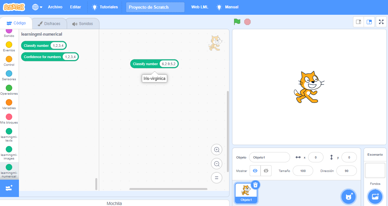Hide Objeto1 with the crossed-eye toggle

pyautogui.click(x=265, y=171)
